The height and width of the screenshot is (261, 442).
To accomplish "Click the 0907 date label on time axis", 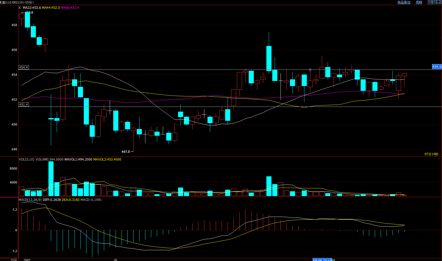I will 27,260.
